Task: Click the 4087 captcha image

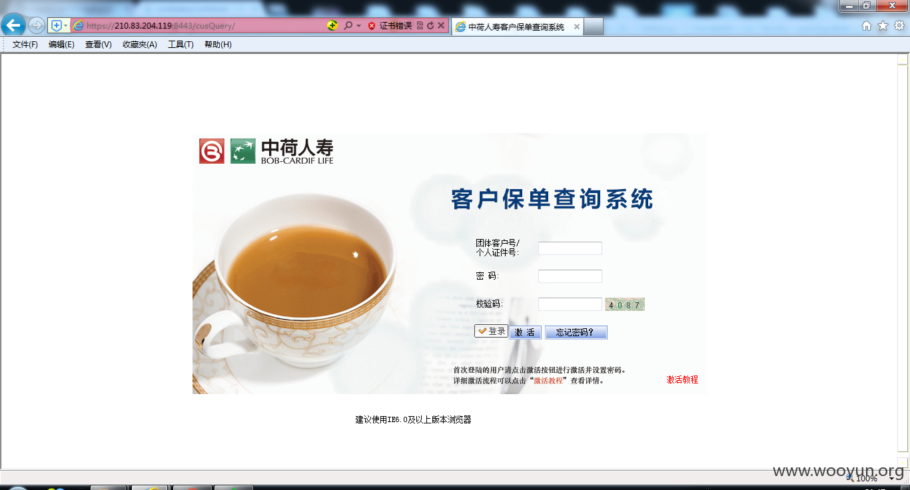Action: (x=625, y=305)
